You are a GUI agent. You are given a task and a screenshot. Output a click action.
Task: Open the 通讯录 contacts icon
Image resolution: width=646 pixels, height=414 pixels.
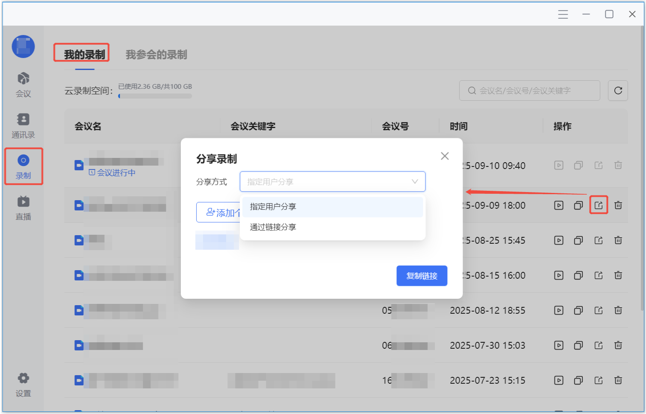(x=23, y=125)
